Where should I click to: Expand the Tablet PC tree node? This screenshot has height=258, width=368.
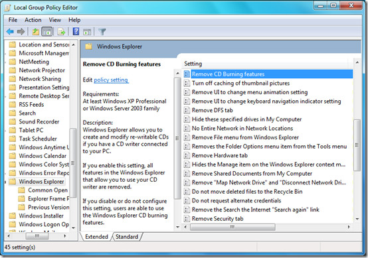coord(5,131)
